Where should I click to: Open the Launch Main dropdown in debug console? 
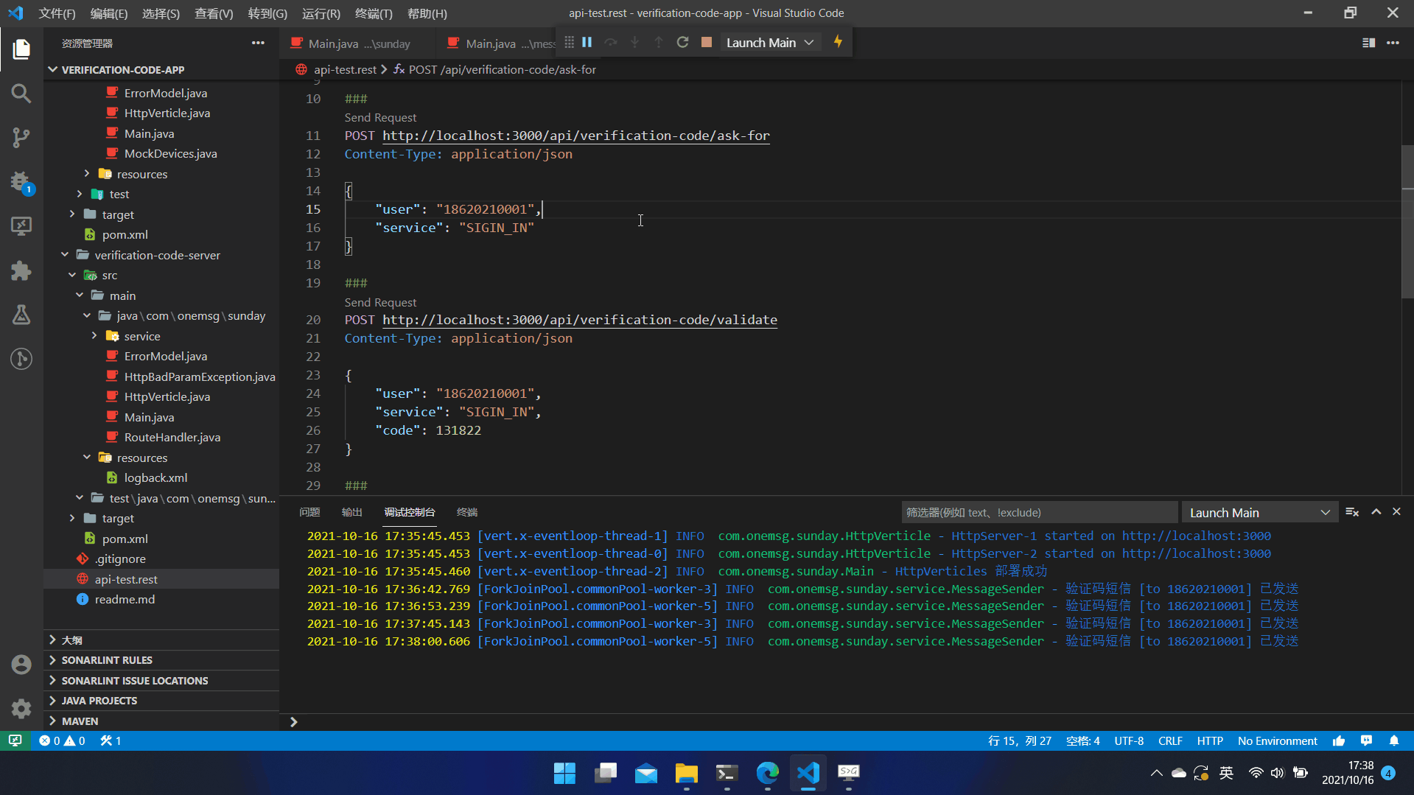1259,513
